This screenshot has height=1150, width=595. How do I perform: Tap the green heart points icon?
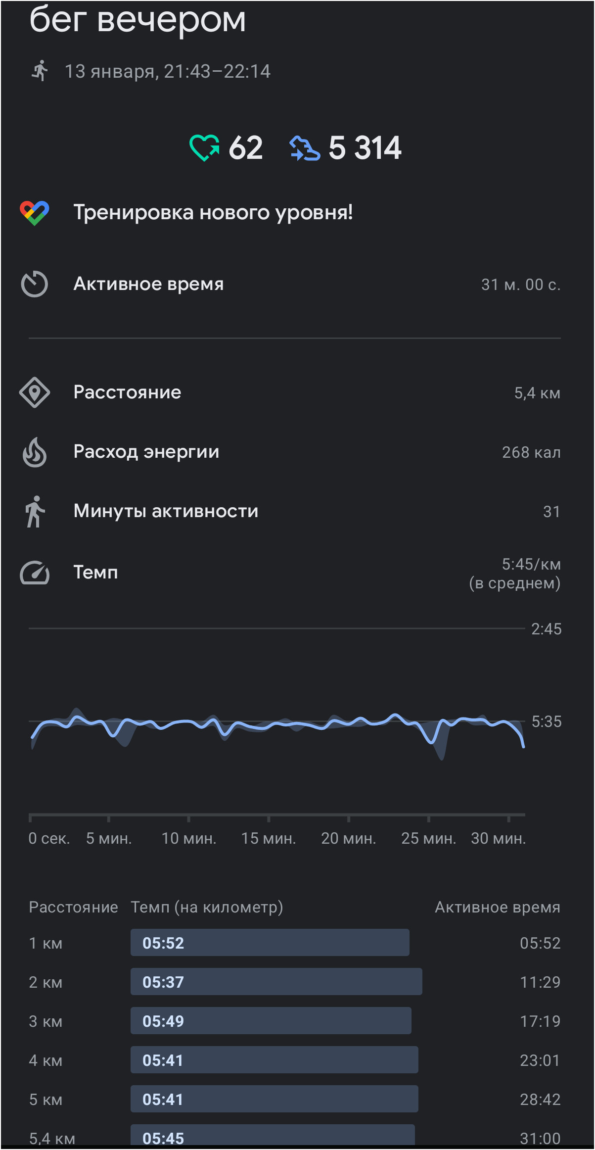point(204,148)
